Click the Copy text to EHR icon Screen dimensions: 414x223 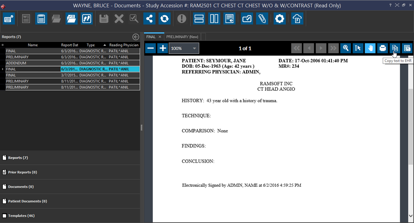pos(395,48)
